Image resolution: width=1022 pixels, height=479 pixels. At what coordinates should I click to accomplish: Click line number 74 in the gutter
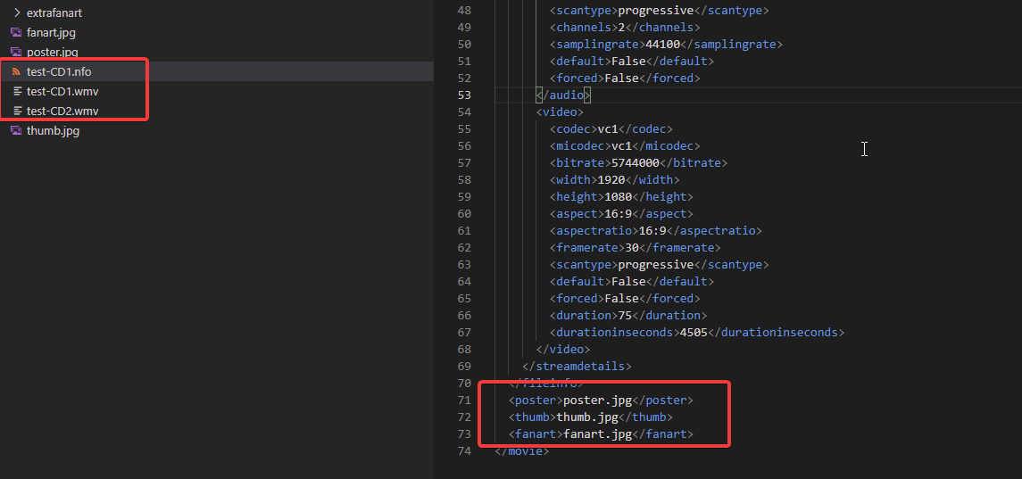pos(464,451)
